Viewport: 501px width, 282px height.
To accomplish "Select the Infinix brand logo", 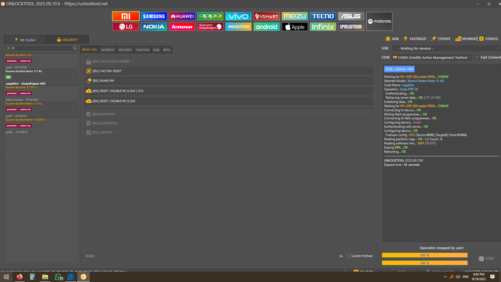I will coord(323,27).
